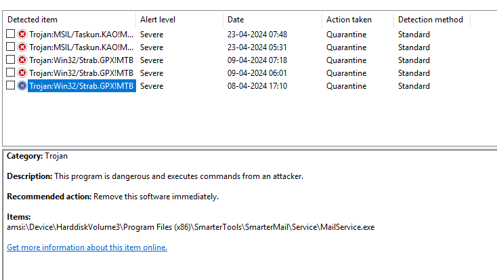Click the threat icon of the highlighted 08-04-2024 row
This screenshot has width=497, height=280.
pyautogui.click(x=22, y=86)
